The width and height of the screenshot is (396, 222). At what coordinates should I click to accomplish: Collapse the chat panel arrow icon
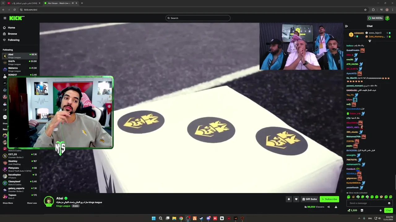click(x=346, y=26)
